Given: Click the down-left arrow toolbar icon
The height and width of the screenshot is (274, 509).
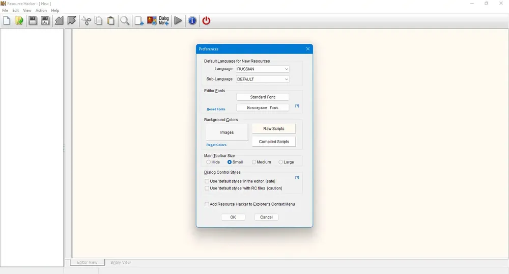Looking at the screenshot, I should (x=59, y=21).
